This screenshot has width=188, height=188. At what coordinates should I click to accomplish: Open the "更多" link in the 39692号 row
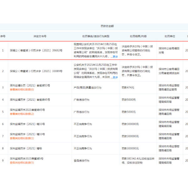115,57
